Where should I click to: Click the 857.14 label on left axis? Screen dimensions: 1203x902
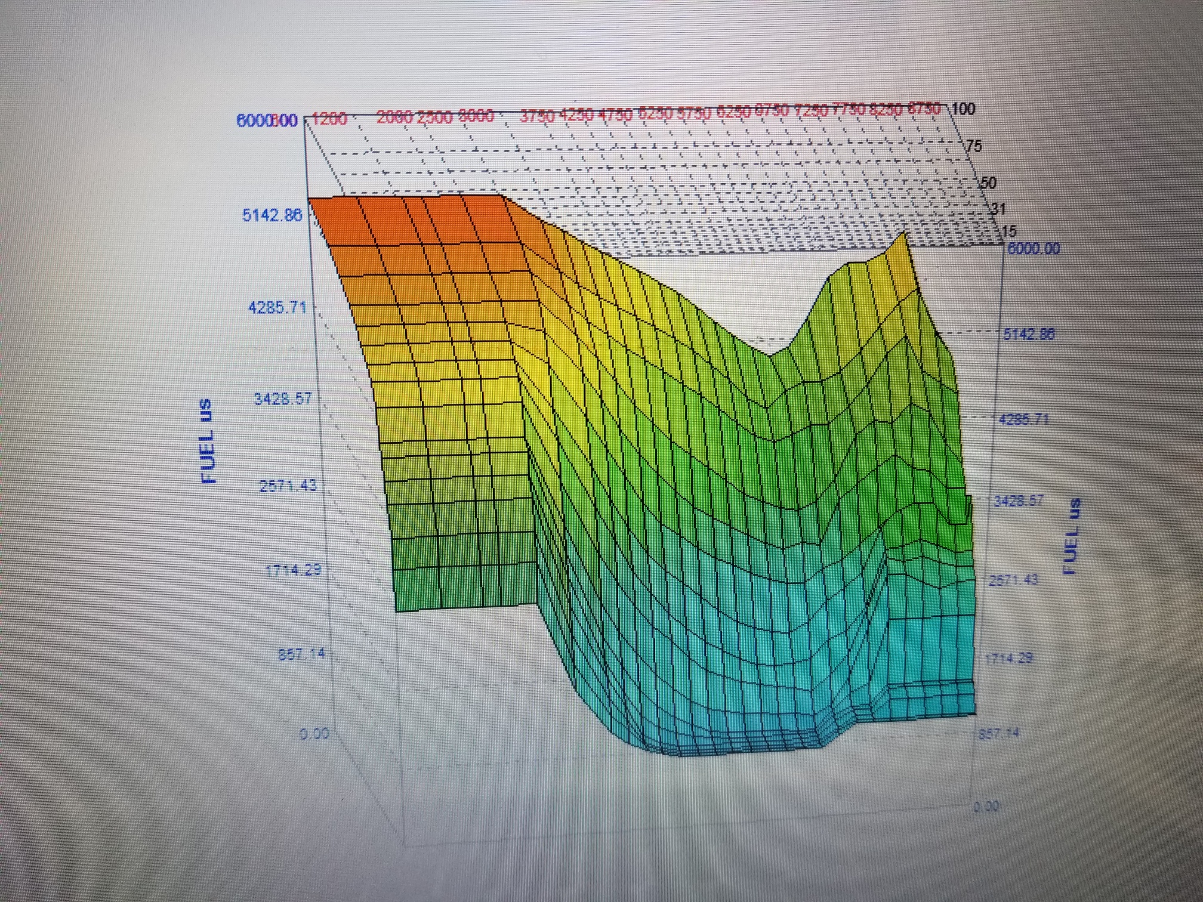[x=302, y=654]
